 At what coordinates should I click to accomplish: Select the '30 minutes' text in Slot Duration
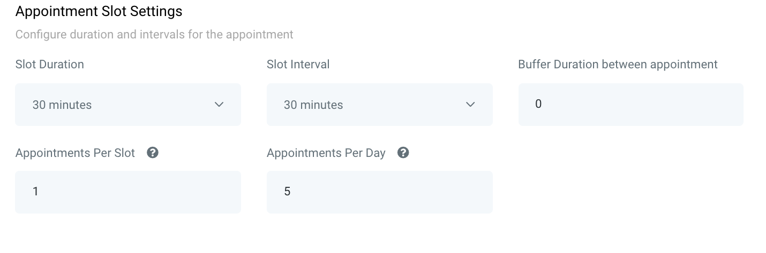coord(62,105)
